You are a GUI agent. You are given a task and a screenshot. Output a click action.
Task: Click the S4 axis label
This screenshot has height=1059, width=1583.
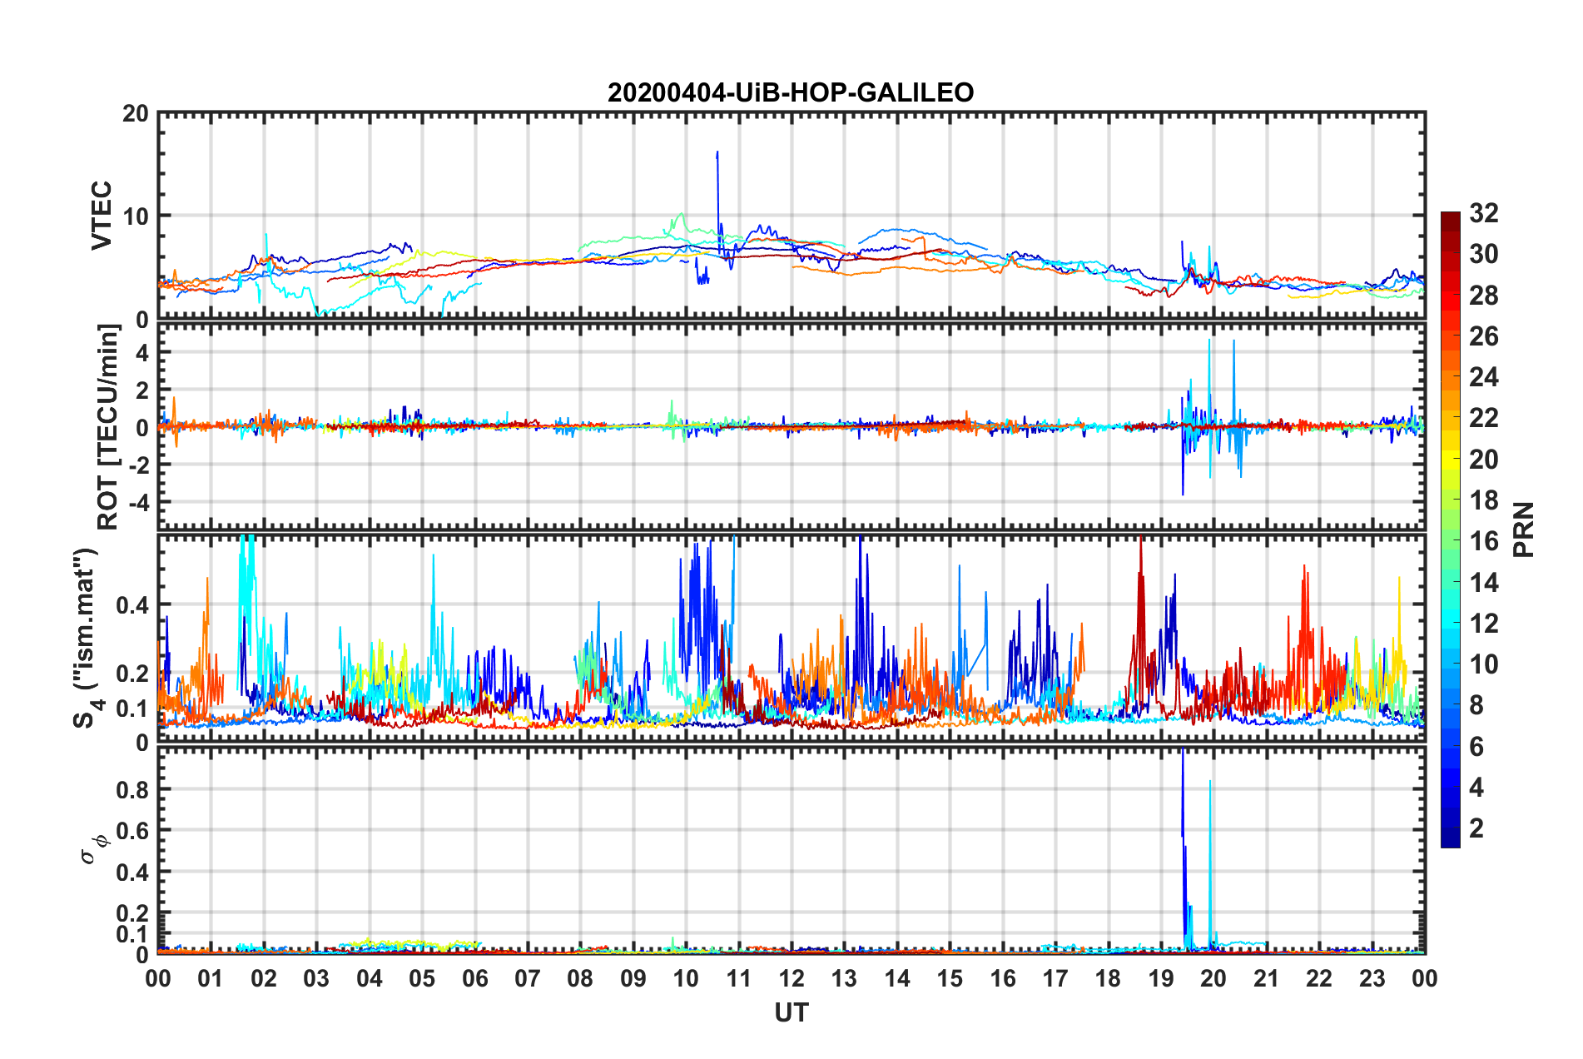tap(87, 638)
